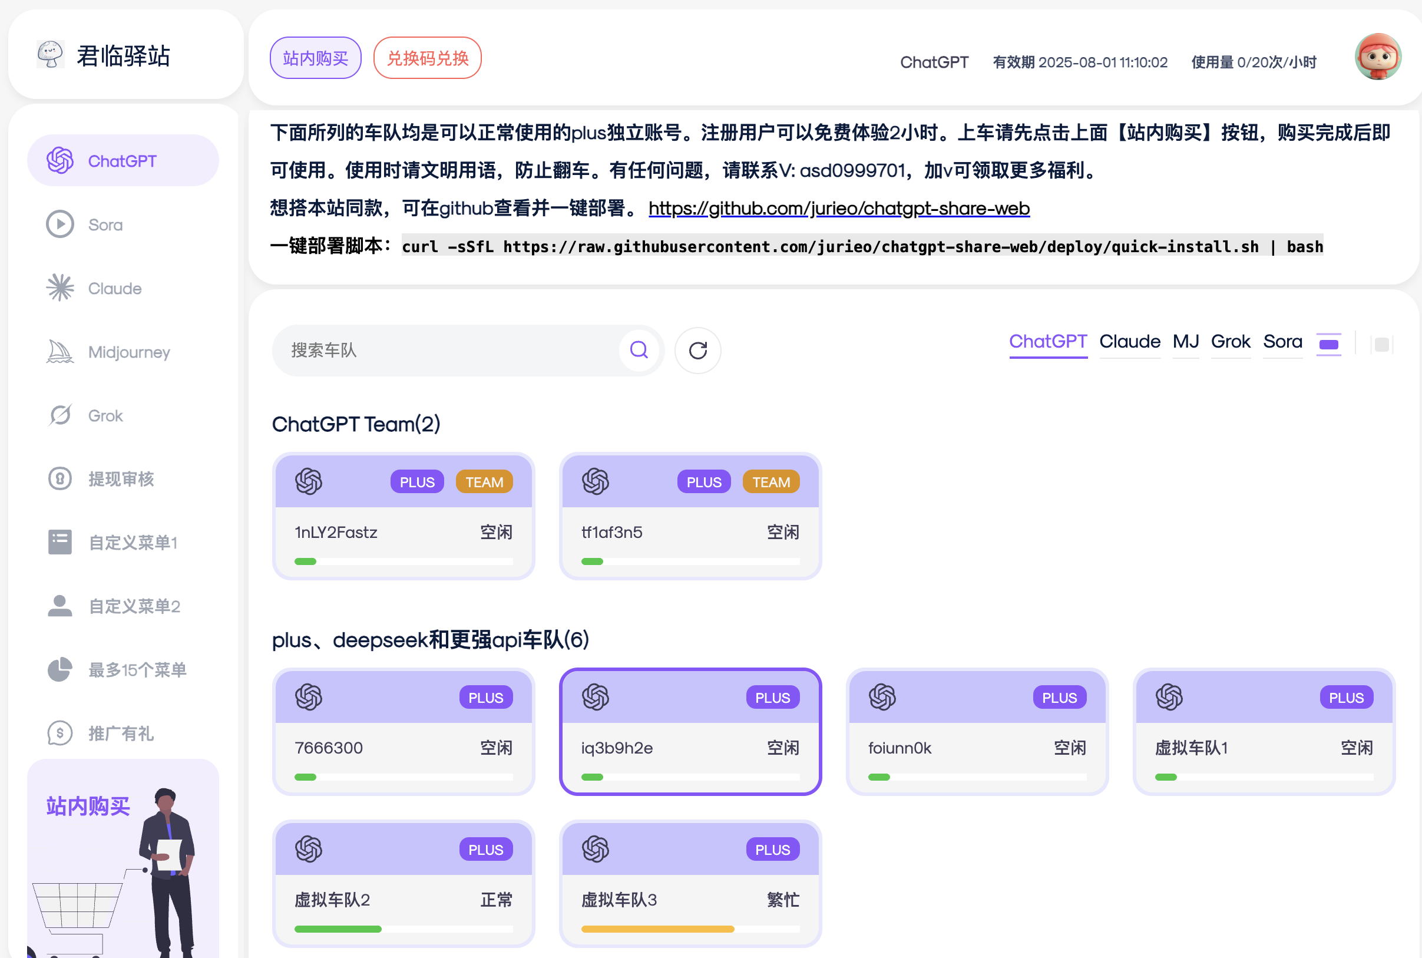The width and height of the screenshot is (1422, 958).
Task: Click the 站内购买 button at top
Action: point(315,58)
